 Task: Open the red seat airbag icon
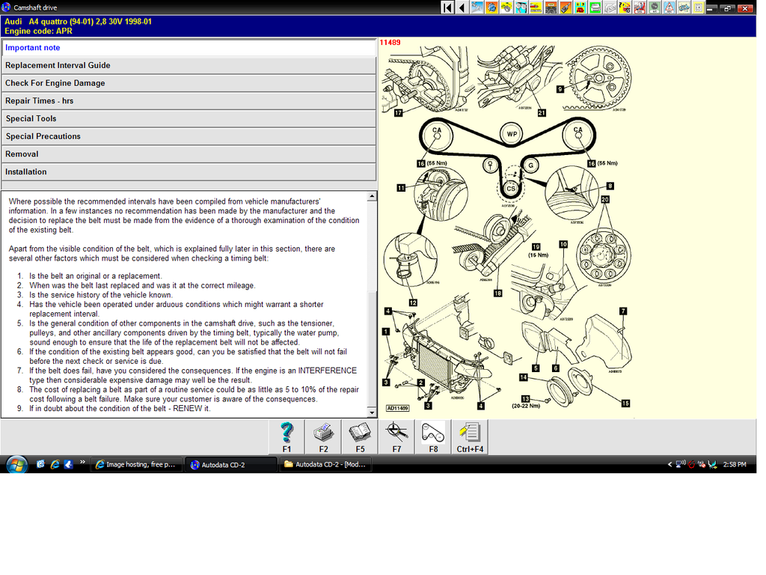pos(640,7)
